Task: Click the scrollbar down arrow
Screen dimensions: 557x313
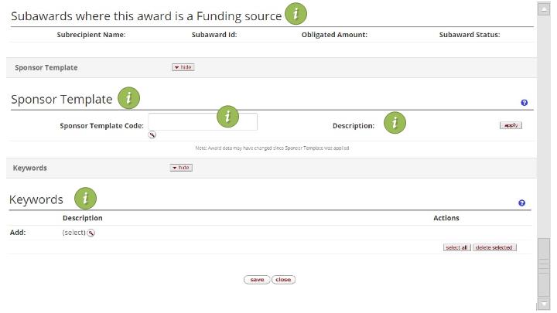Action: [x=544, y=304]
